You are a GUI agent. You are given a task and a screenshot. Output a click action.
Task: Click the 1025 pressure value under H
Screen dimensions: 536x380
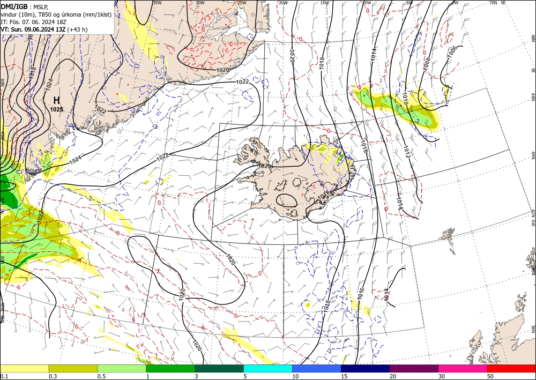[x=56, y=109]
